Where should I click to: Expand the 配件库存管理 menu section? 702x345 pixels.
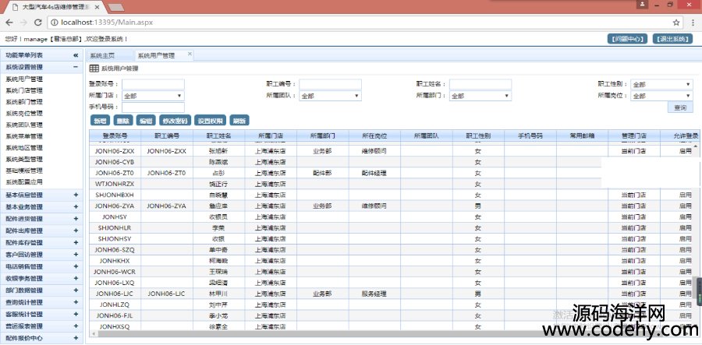pos(76,242)
